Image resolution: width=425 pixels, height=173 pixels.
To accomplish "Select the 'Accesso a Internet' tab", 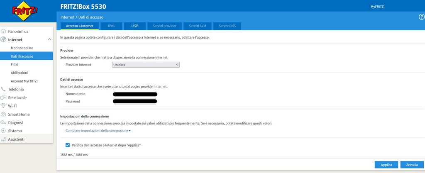I will click(x=80, y=26).
